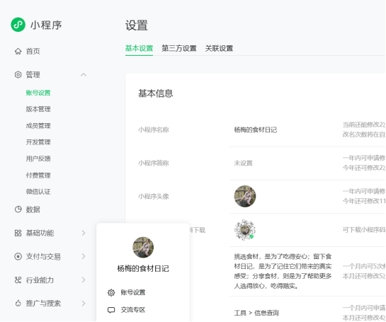Click the mini program QR code image
The image size is (386, 322).
click(x=244, y=230)
